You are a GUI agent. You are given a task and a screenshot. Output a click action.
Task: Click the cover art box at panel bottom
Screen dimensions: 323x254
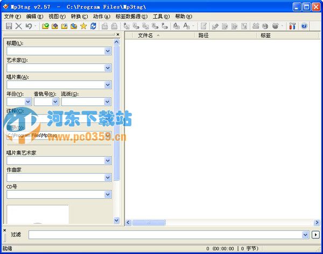click(x=38, y=214)
